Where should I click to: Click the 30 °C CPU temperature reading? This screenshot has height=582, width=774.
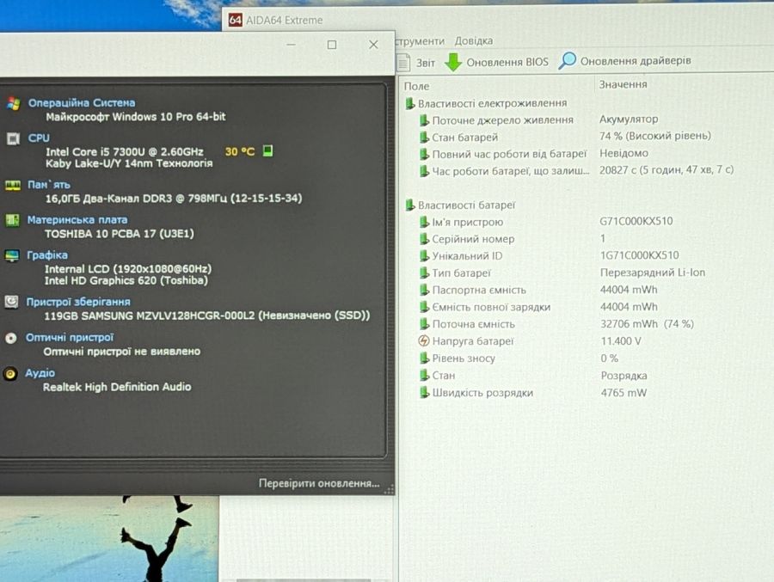tap(240, 151)
